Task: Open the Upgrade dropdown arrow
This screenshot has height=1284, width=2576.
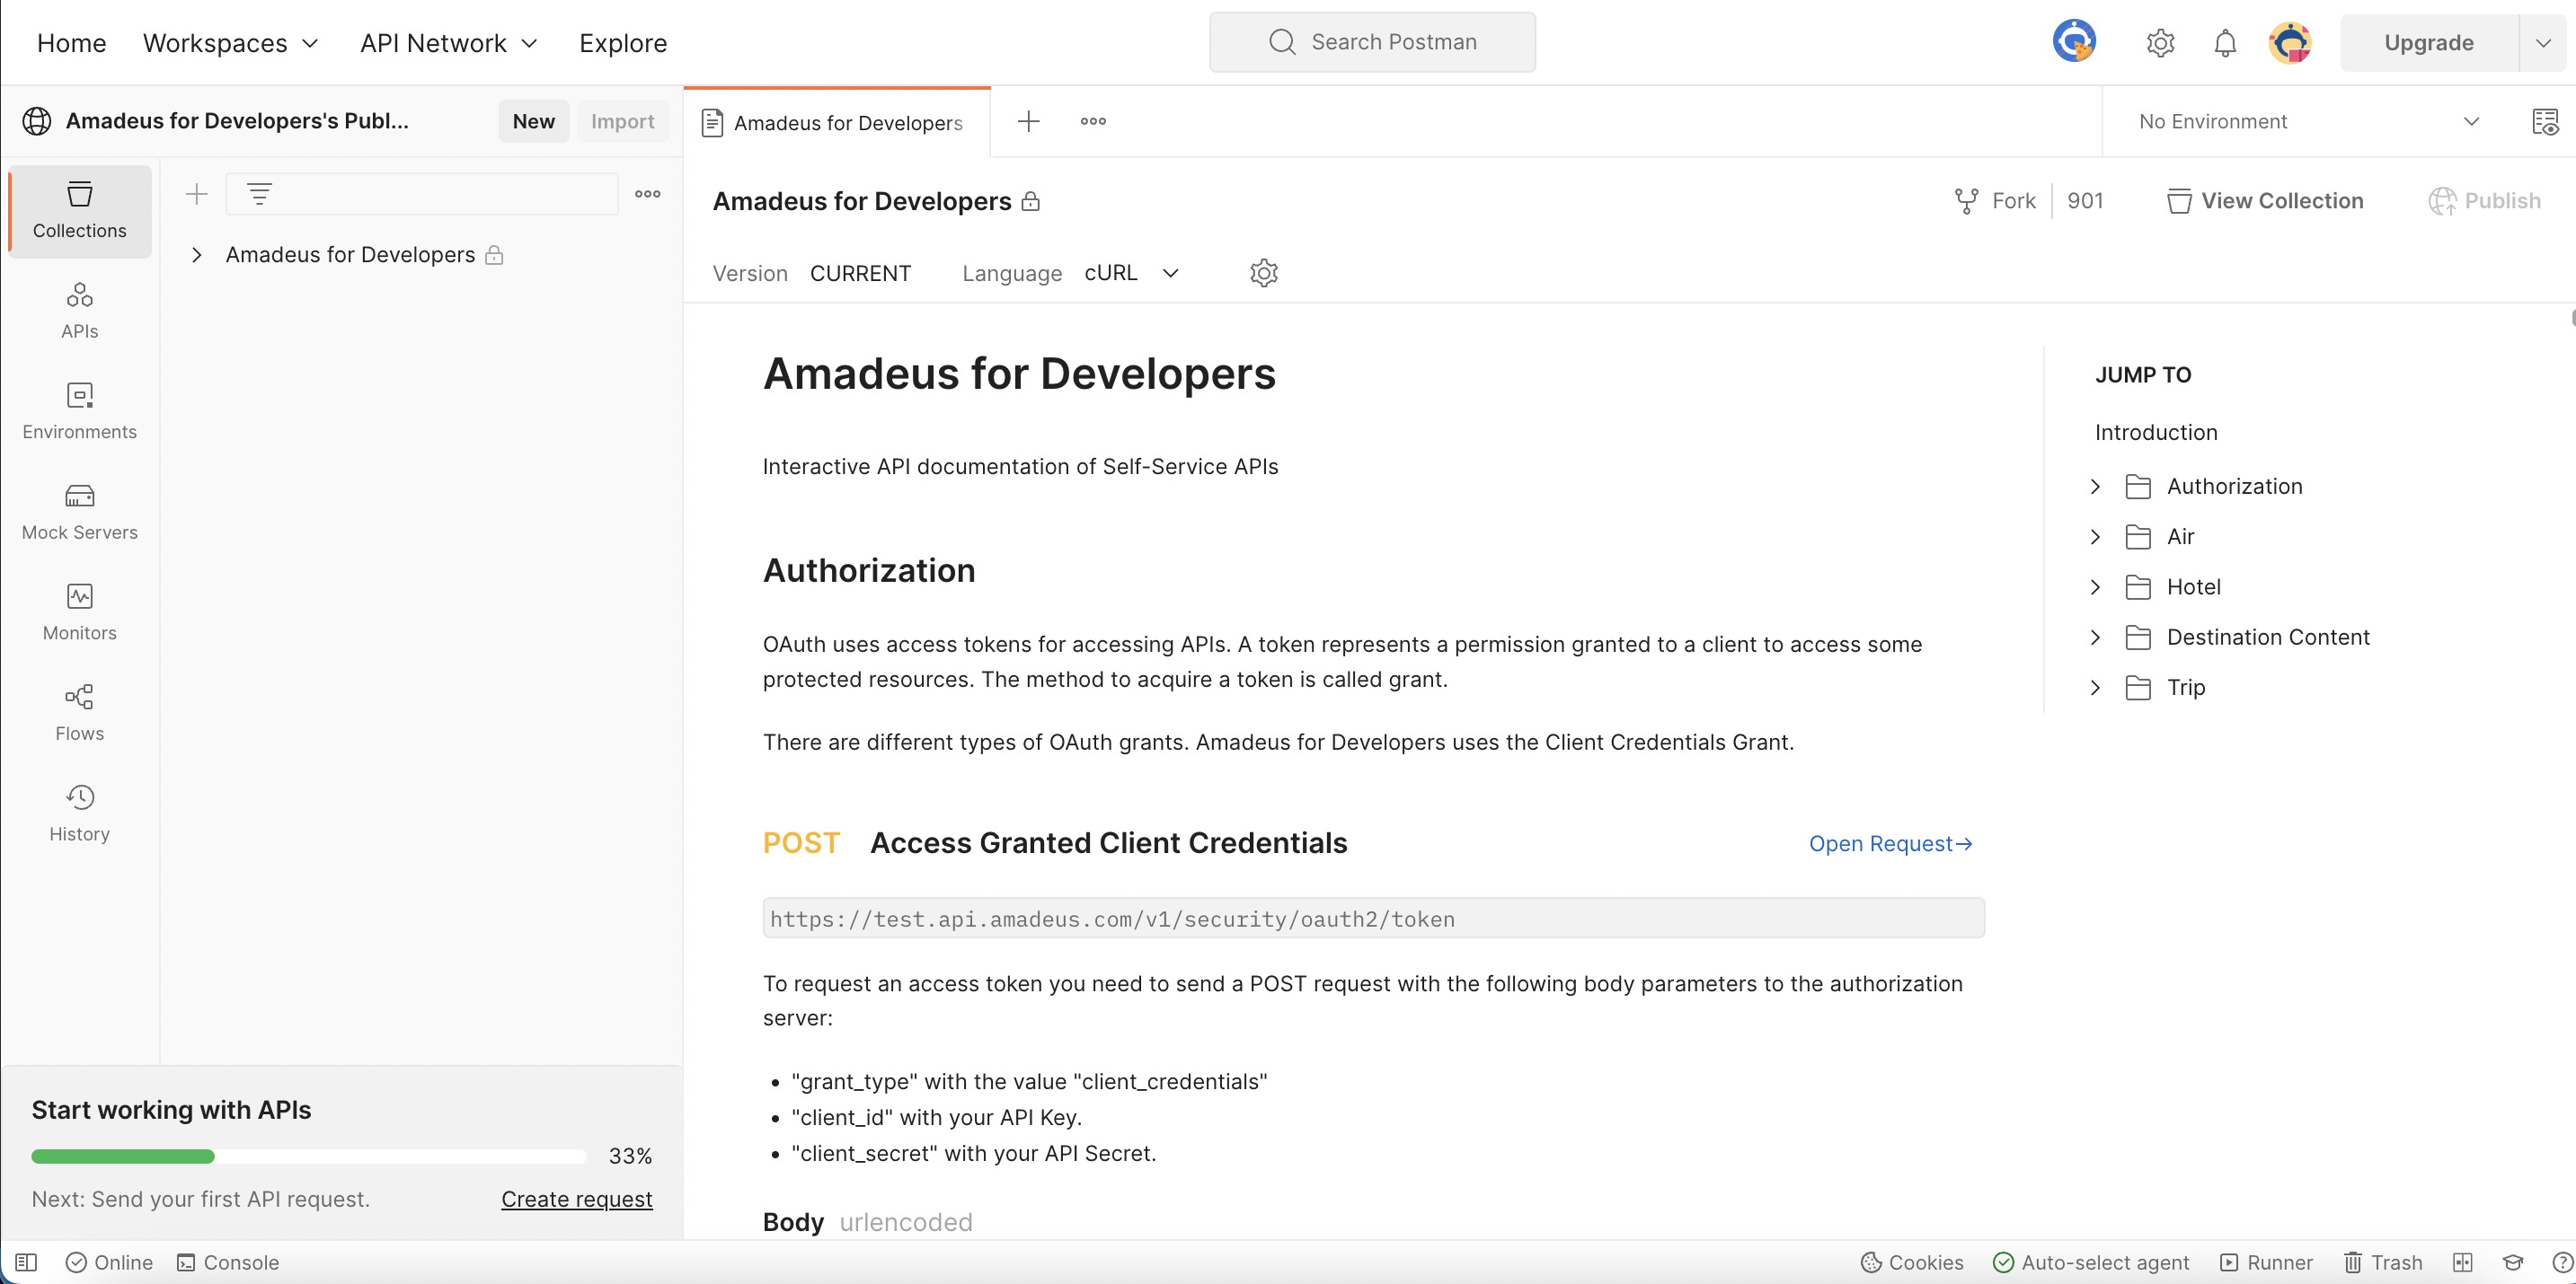Action: pyautogui.click(x=2543, y=43)
